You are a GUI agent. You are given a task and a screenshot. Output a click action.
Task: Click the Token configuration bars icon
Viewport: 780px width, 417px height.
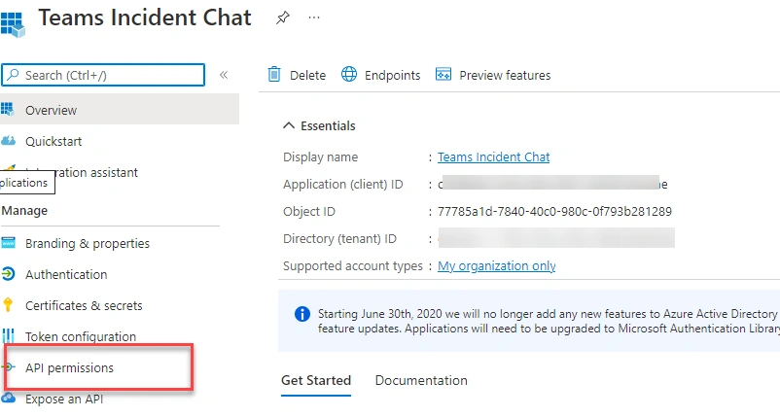pyautogui.click(x=8, y=336)
